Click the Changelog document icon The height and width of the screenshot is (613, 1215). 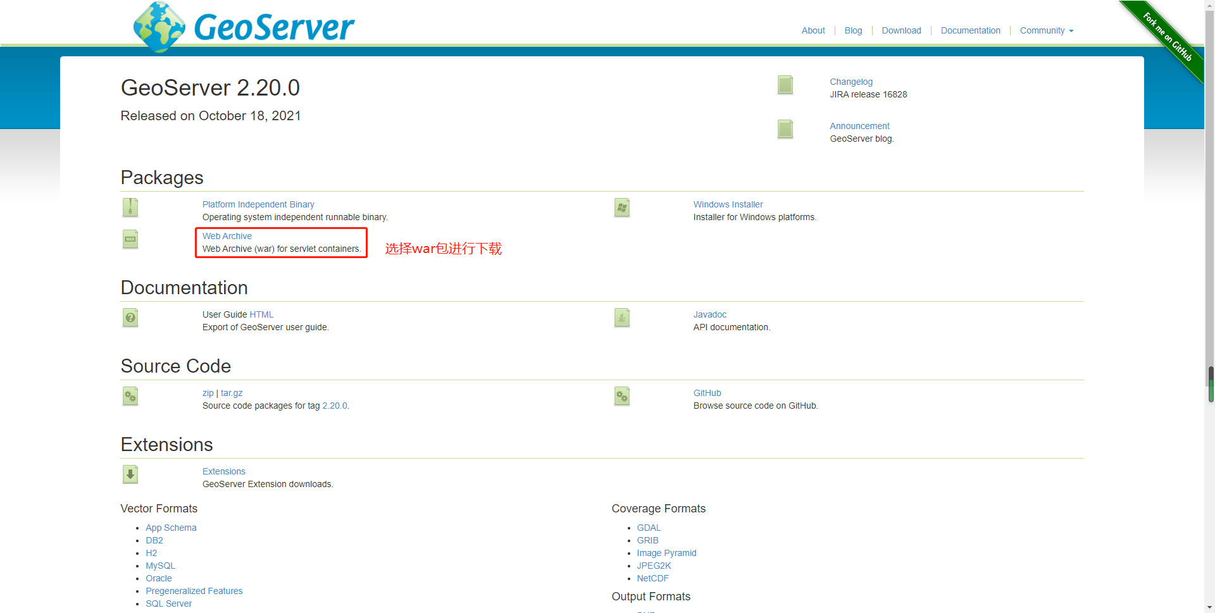pyautogui.click(x=784, y=85)
